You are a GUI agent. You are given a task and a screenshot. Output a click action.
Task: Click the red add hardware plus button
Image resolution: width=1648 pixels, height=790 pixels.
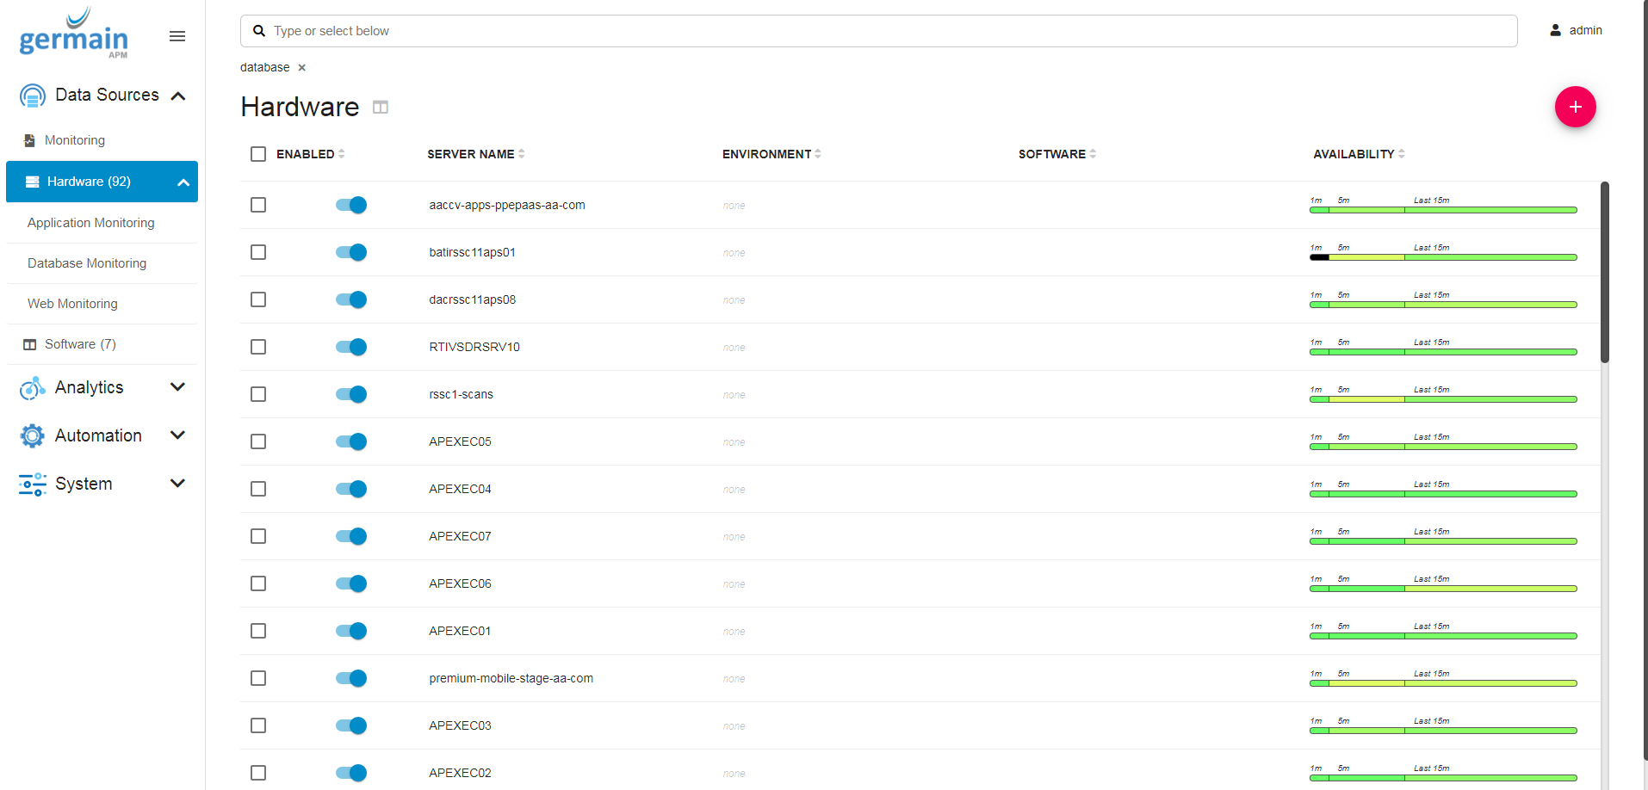pyautogui.click(x=1575, y=107)
